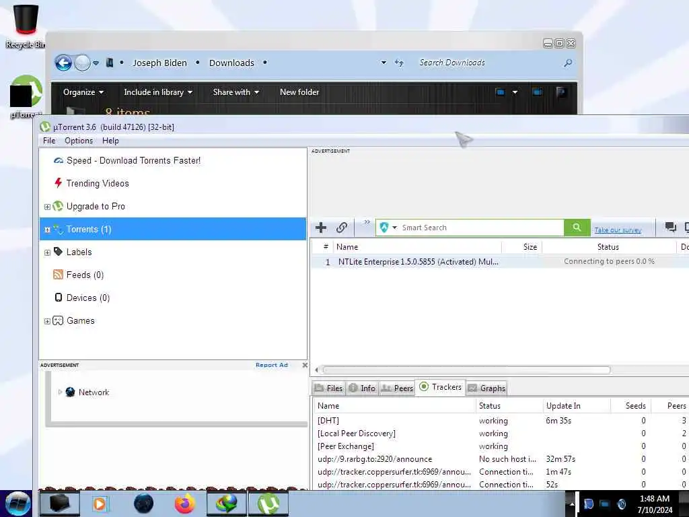This screenshot has height=517, width=689.
Task: Click the uTorrent taskbar icon
Action: click(x=268, y=504)
